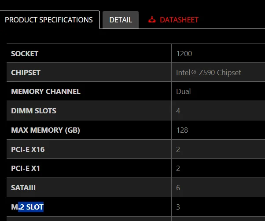Screen dimensions: 265x221
Task: Click the max memory value 128
Action: tap(182, 130)
